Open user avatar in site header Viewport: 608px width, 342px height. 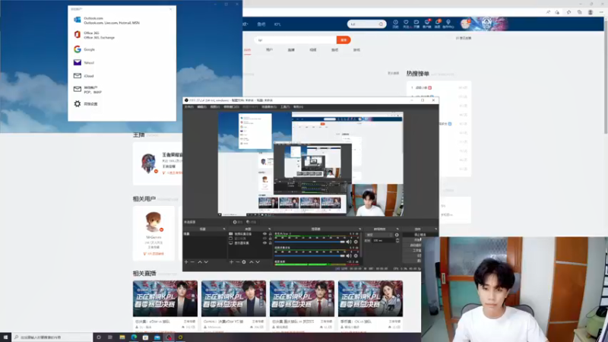465,24
